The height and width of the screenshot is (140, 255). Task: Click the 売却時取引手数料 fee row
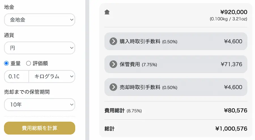point(176,87)
